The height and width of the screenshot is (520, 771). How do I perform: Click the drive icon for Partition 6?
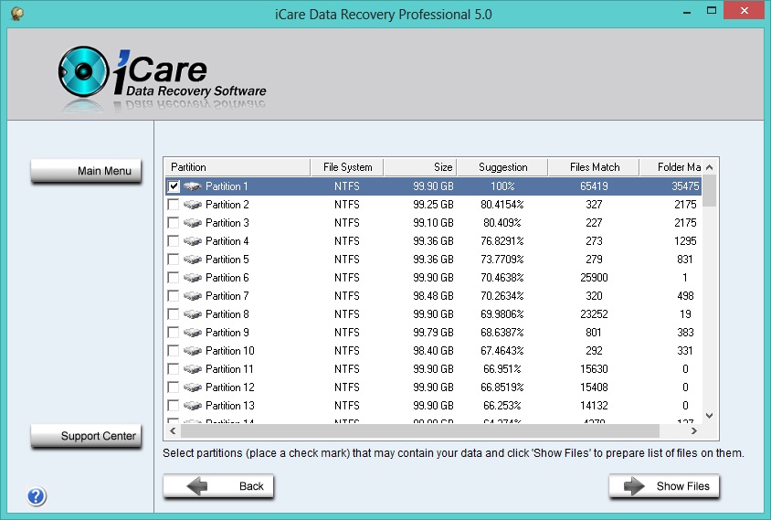[x=192, y=278]
